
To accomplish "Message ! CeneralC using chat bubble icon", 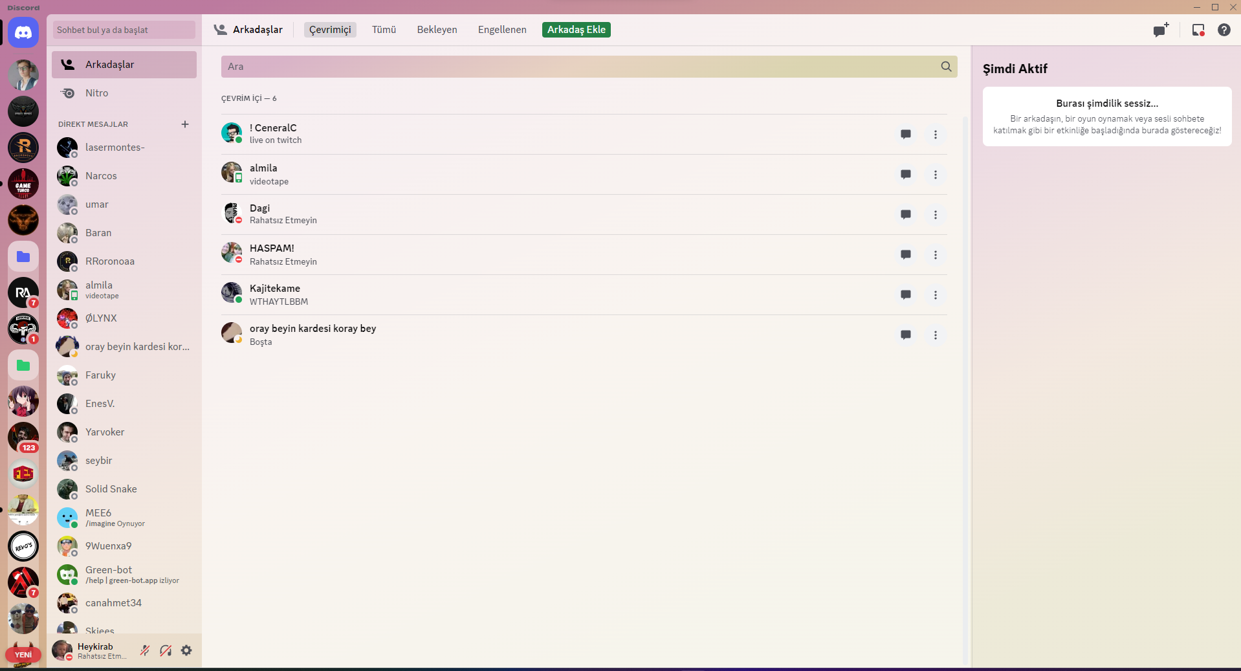I will (x=906, y=135).
